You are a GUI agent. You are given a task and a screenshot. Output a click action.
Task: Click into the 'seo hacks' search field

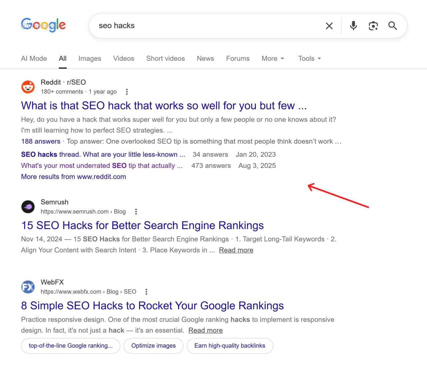click(207, 26)
